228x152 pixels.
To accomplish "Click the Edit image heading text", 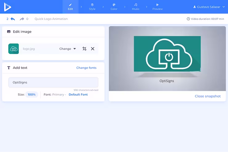I will click(22, 32).
